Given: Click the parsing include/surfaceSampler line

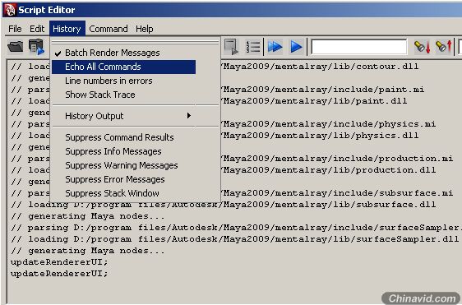Looking at the screenshot, I should 236,228.
